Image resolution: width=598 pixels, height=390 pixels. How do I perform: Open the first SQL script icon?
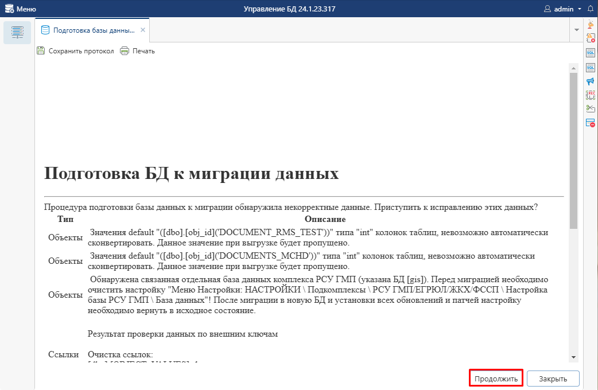click(x=591, y=53)
